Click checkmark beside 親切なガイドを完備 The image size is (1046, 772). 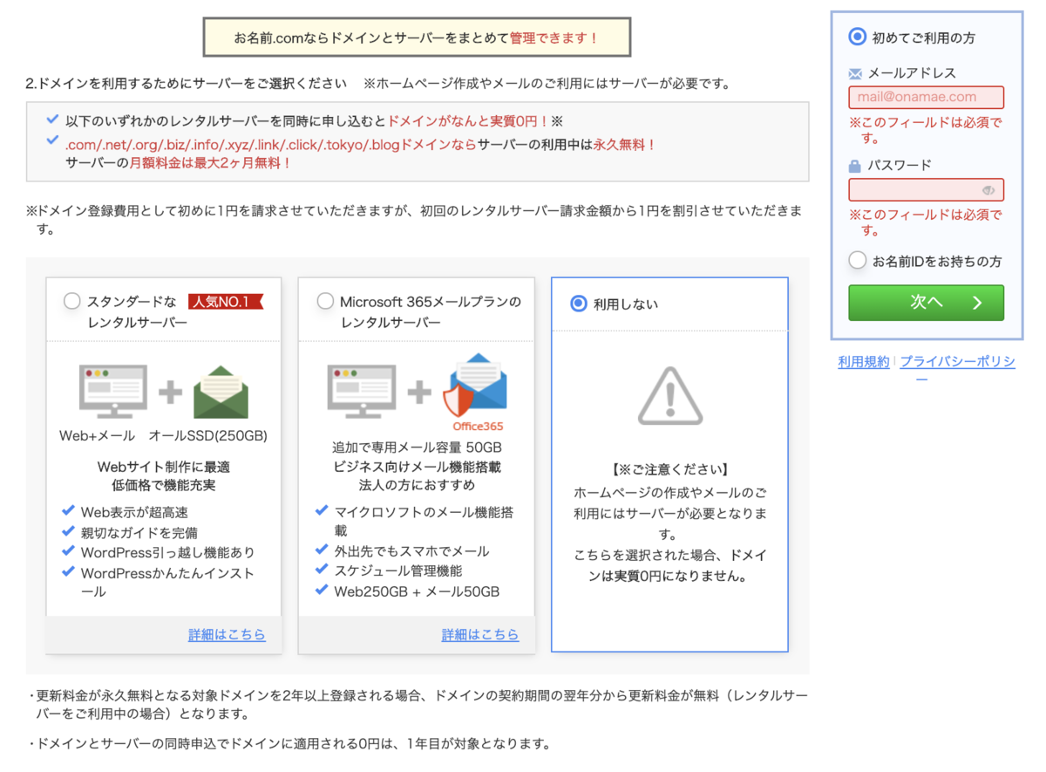[69, 531]
